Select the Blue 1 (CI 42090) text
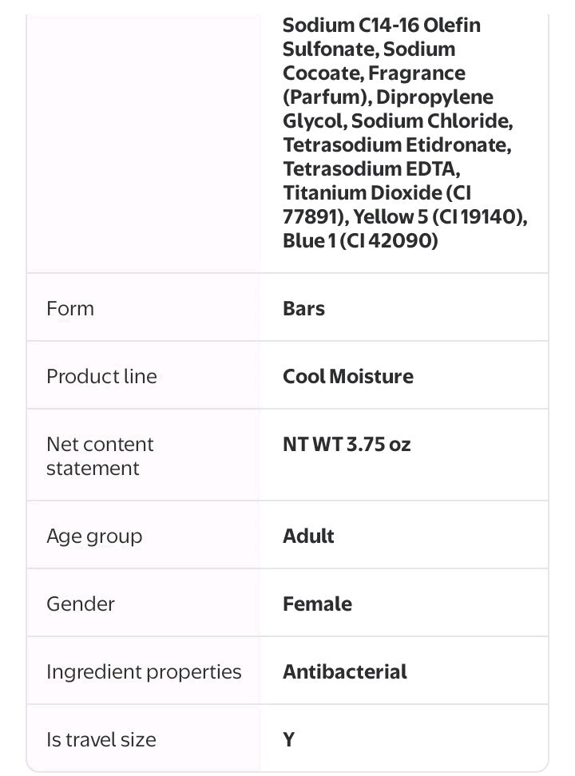 360,240
